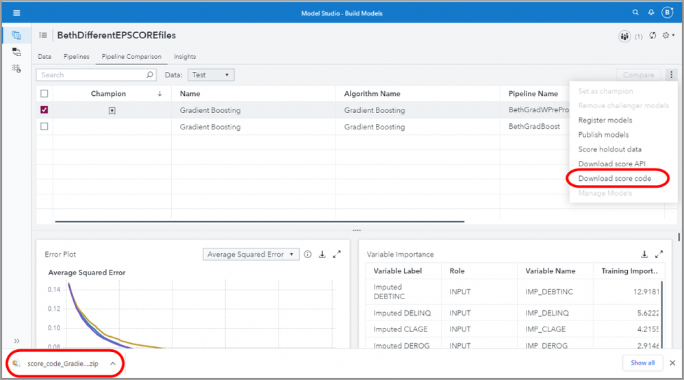Select the Pipeline Comparison tab
Image resolution: width=684 pixels, height=380 pixels.
click(131, 57)
